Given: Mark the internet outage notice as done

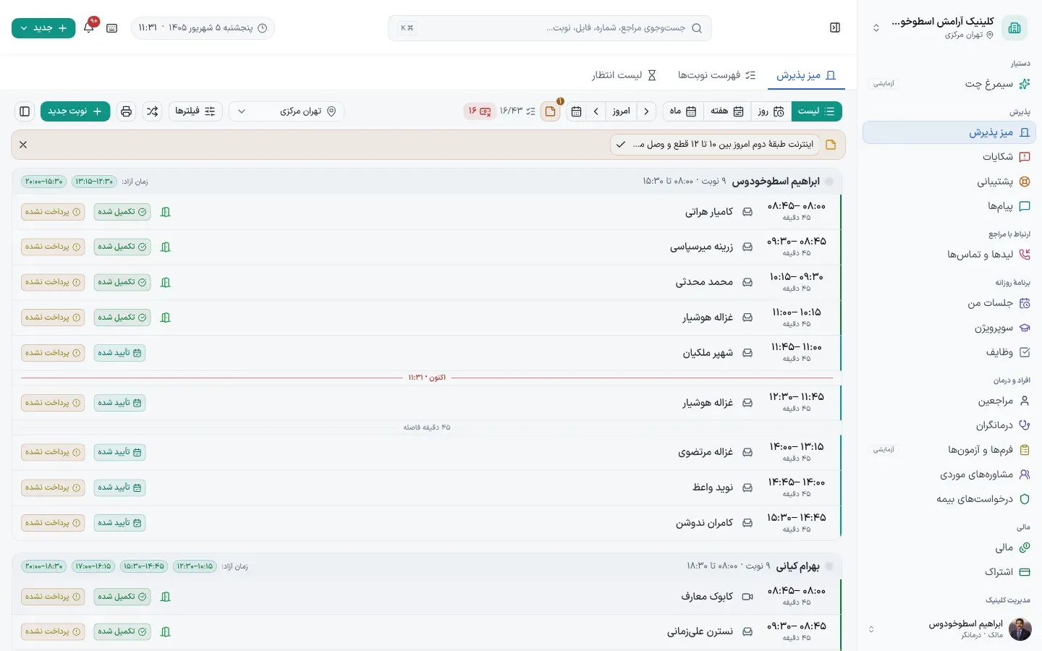Looking at the screenshot, I should [620, 145].
